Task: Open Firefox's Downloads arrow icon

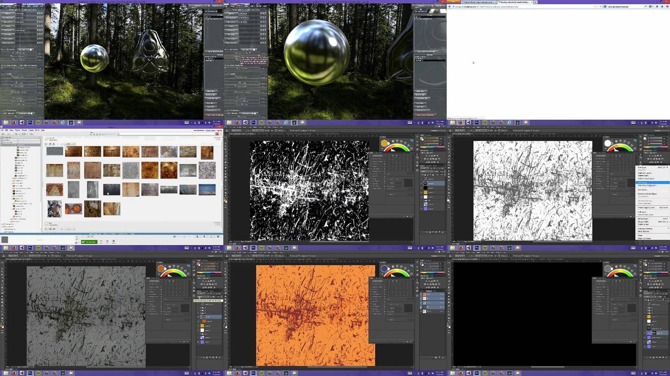Action: point(657,6)
